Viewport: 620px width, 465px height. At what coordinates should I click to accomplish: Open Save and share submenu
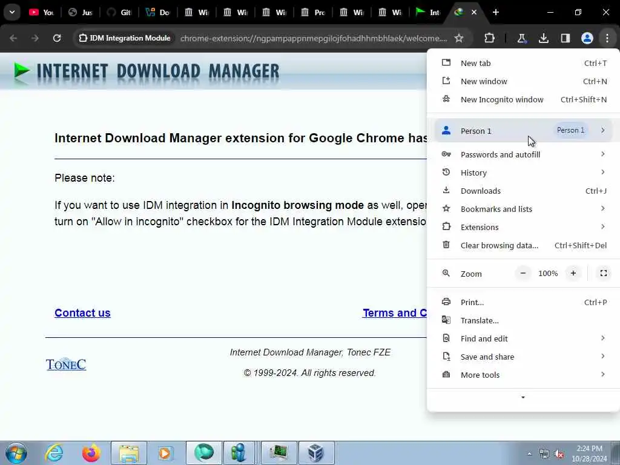[x=524, y=357]
